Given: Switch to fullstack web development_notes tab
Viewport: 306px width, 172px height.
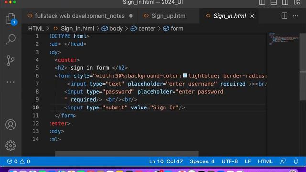Looking at the screenshot, I should tap(80, 16).
